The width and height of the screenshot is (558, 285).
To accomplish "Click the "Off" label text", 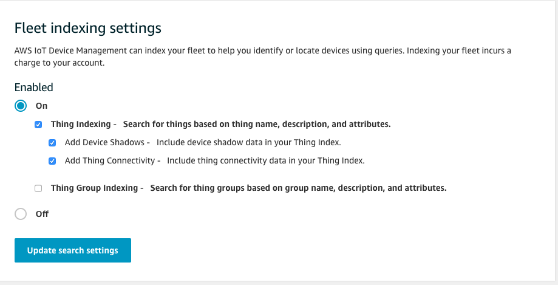I will coord(42,214).
